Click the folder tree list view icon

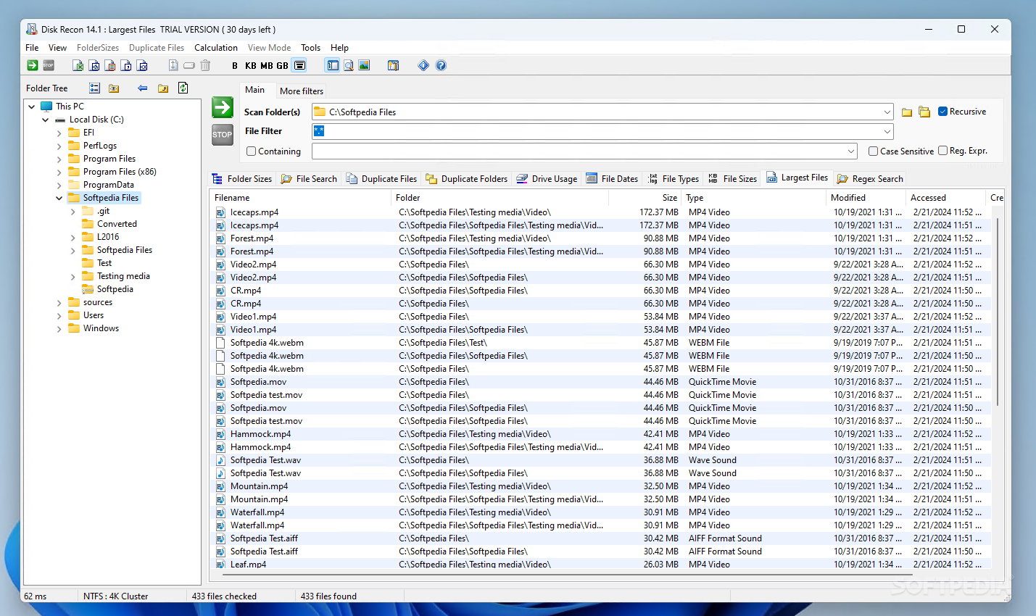pyautogui.click(x=94, y=88)
